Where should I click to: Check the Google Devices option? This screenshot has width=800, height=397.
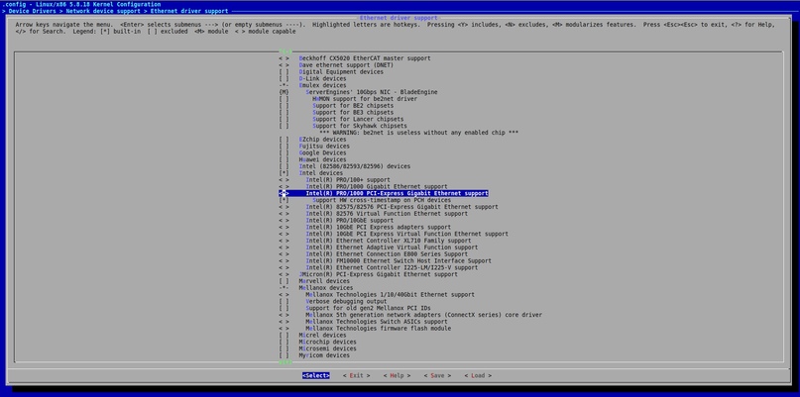[285, 152]
